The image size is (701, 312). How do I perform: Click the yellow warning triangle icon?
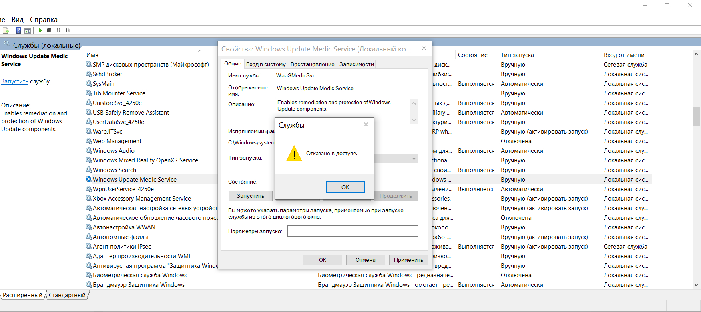[294, 154]
